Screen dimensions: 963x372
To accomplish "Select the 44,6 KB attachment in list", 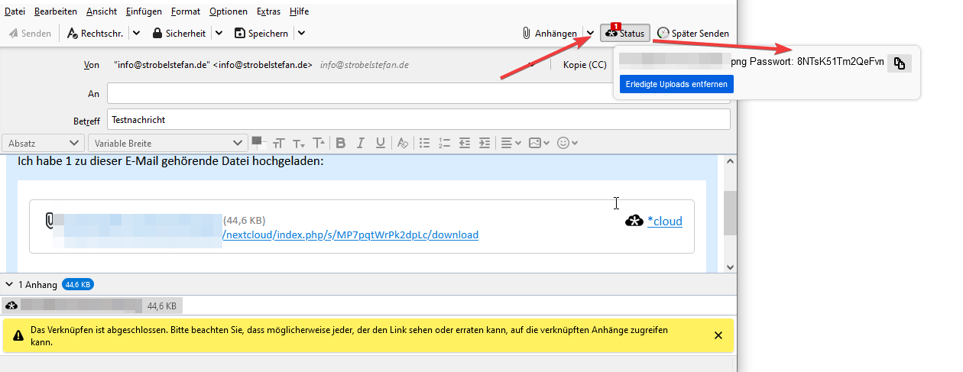I will click(x=92, y=306).
